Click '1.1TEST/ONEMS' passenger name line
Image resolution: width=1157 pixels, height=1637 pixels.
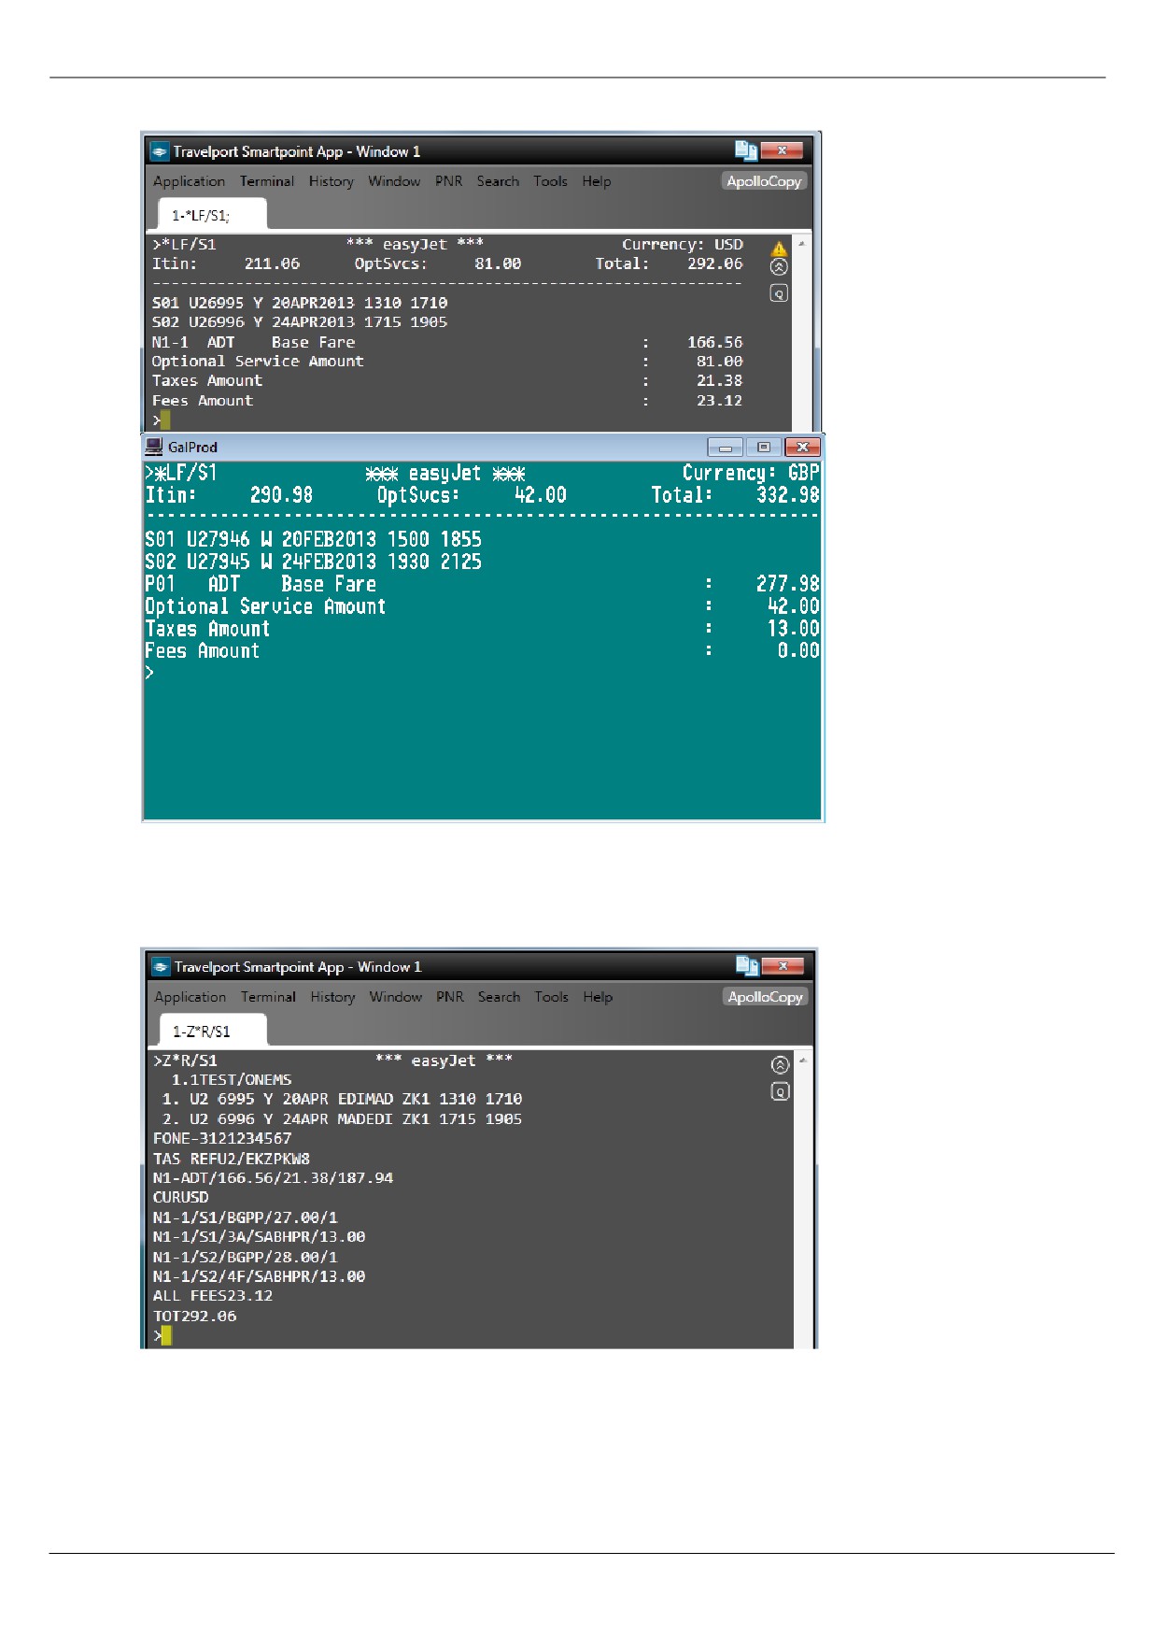point(232,1080)
